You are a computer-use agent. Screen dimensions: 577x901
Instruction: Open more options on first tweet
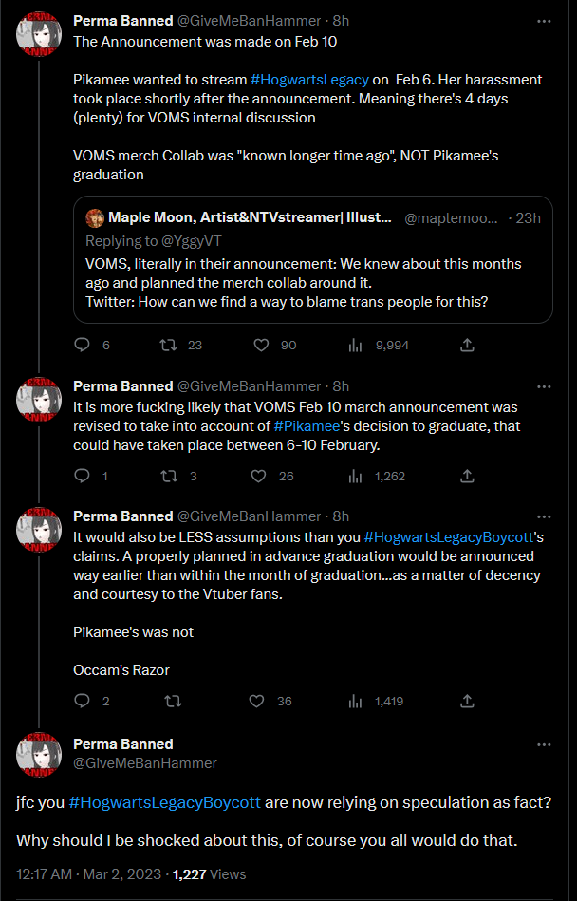544,21
